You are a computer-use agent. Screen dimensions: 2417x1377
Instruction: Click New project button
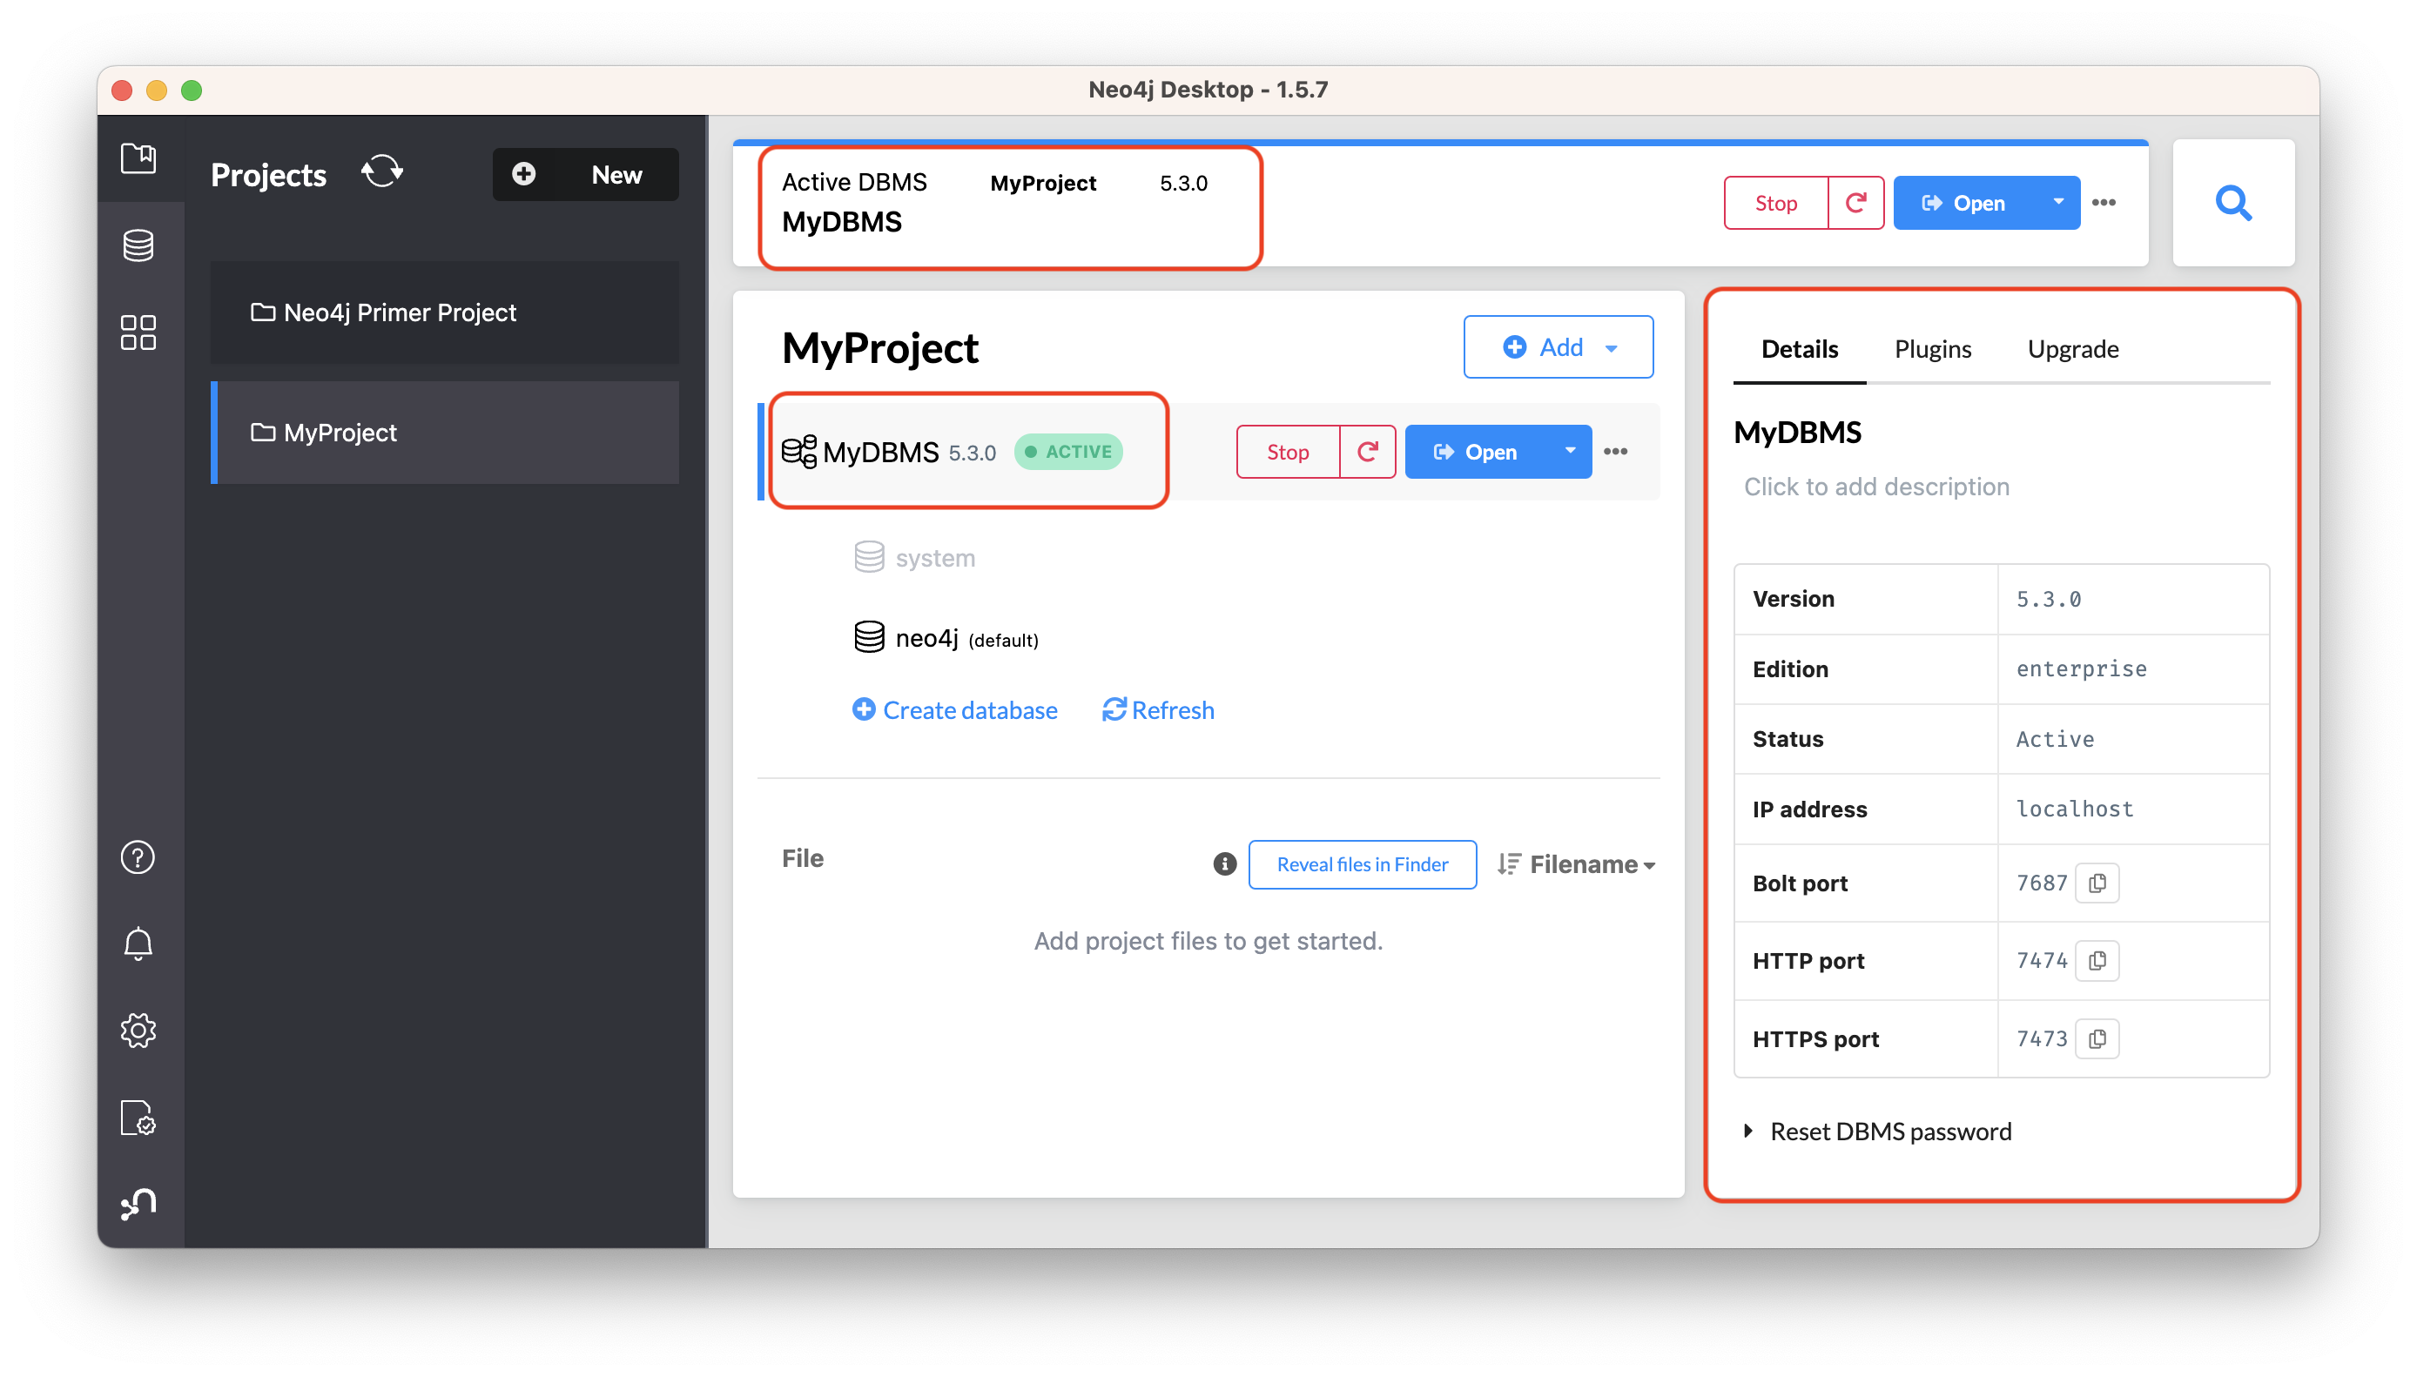coord(586,174)
